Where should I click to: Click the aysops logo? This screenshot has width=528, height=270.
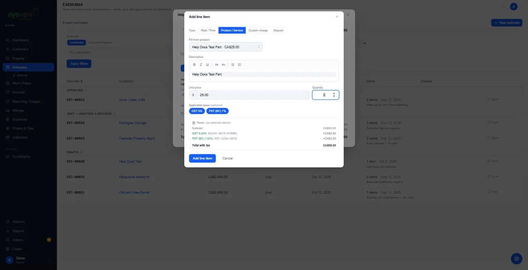pos(22,15)
